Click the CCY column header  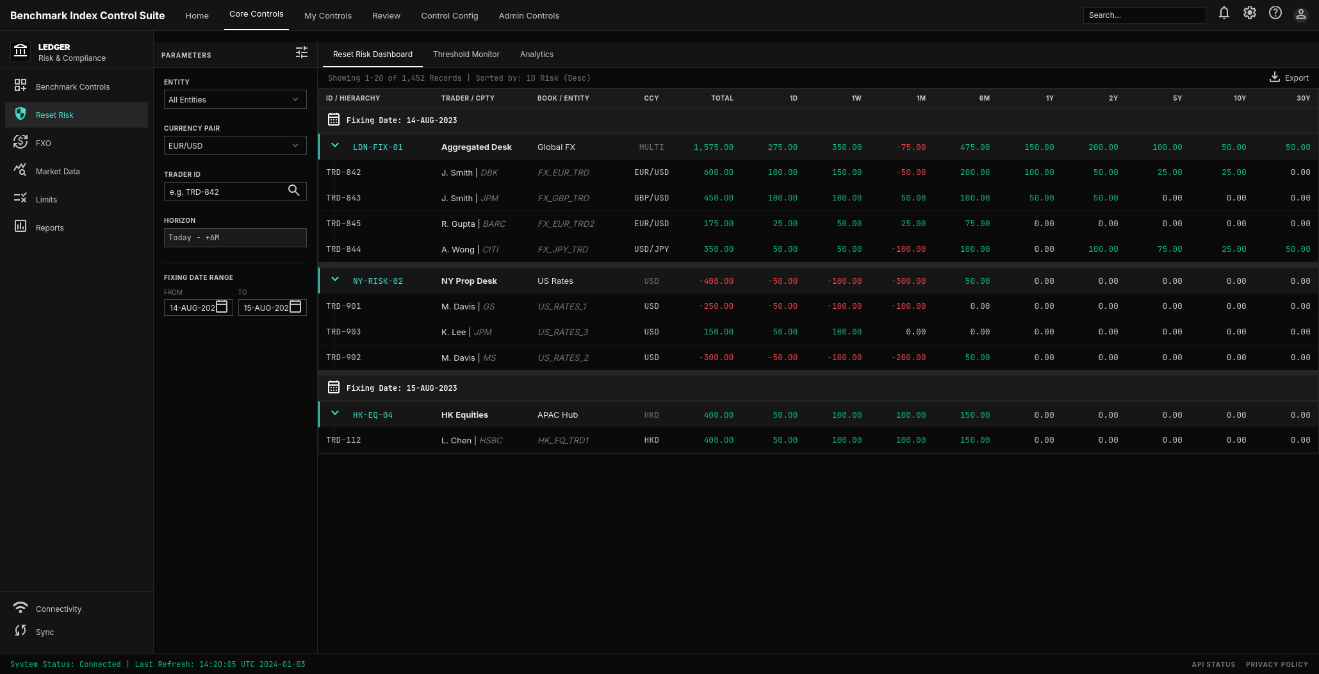651,98
